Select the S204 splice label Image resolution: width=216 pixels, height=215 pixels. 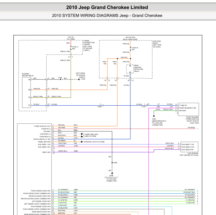pos(115,163)
